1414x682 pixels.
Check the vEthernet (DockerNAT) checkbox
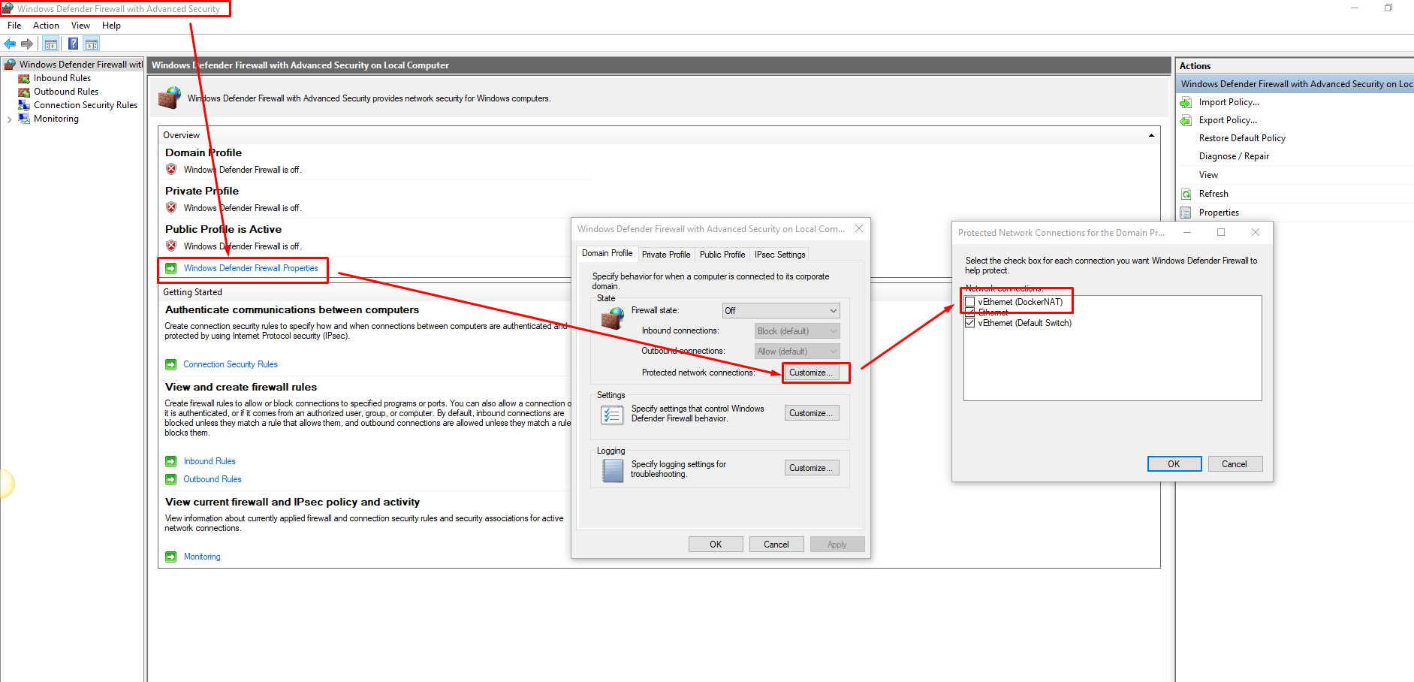point(969,302)
